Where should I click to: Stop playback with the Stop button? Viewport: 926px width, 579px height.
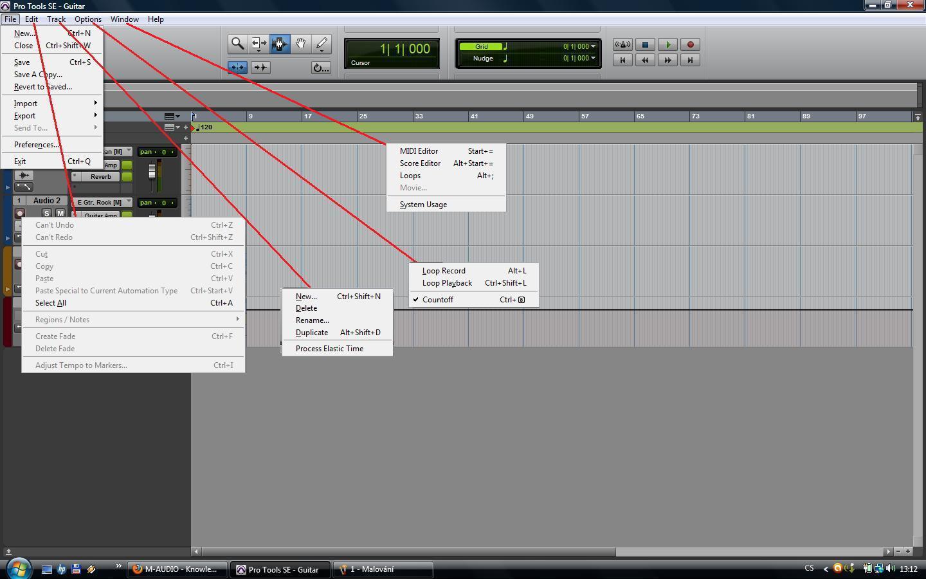(645, 44)
